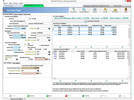This screenshot has height=100, width=134.
Task: Open the İşlemler menu
Action: 6,3
